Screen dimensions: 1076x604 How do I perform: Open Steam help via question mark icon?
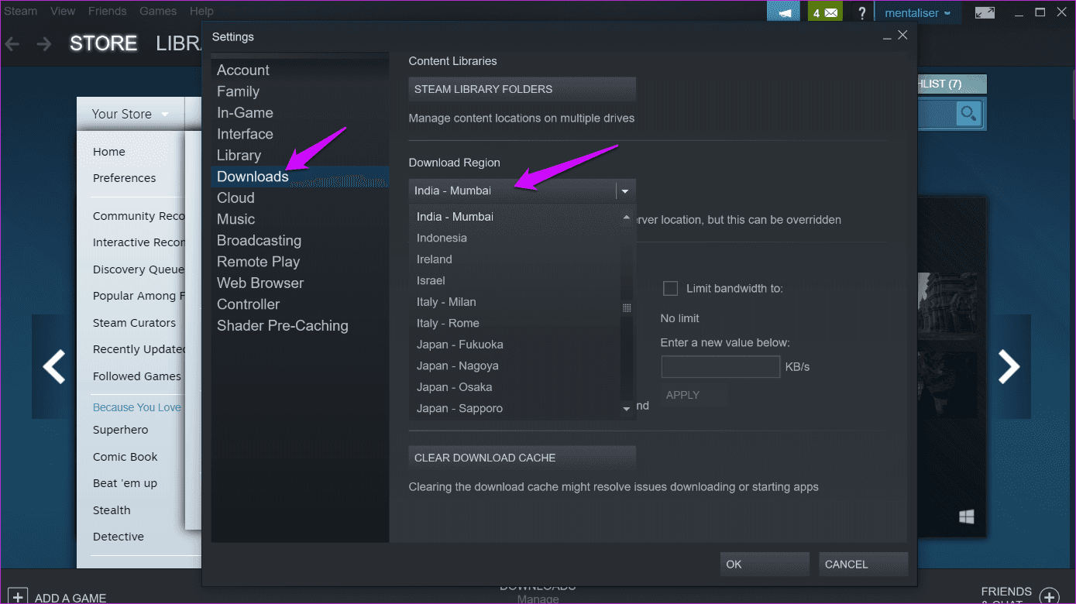(861, 12)
